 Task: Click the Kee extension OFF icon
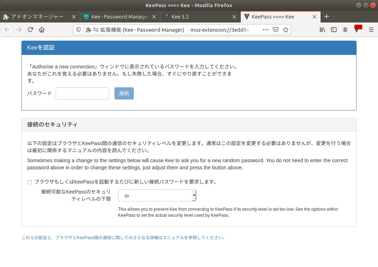click(x=357, y=30)
